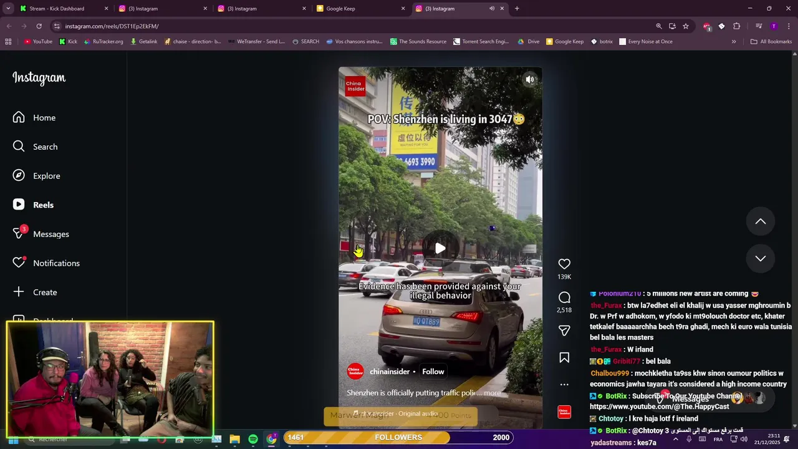This screenshot has width=798, height=449.
Task: Click the Instagram logo wordmark
Action: 39,78
